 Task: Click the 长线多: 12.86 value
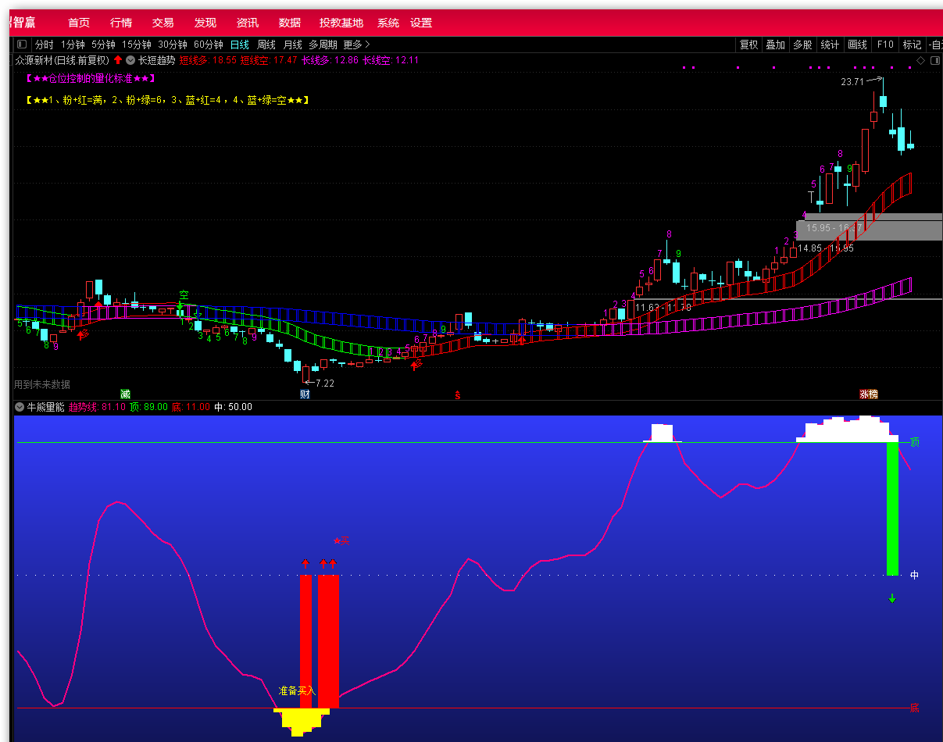tap(330, 60)
